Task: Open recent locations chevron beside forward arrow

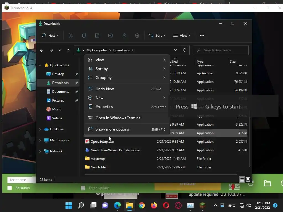Action: pyautogui.click(x=60, y=50)
